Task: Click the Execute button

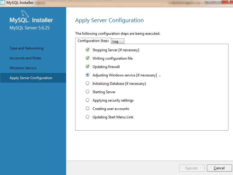Action: point(192,168)
